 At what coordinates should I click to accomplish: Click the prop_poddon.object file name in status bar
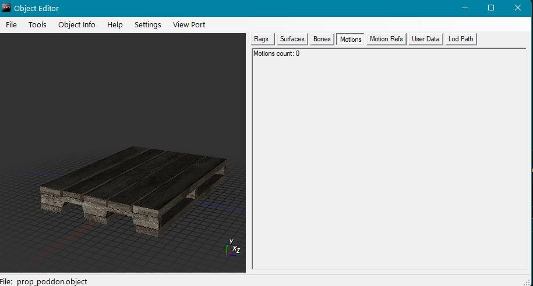[52, 281]
